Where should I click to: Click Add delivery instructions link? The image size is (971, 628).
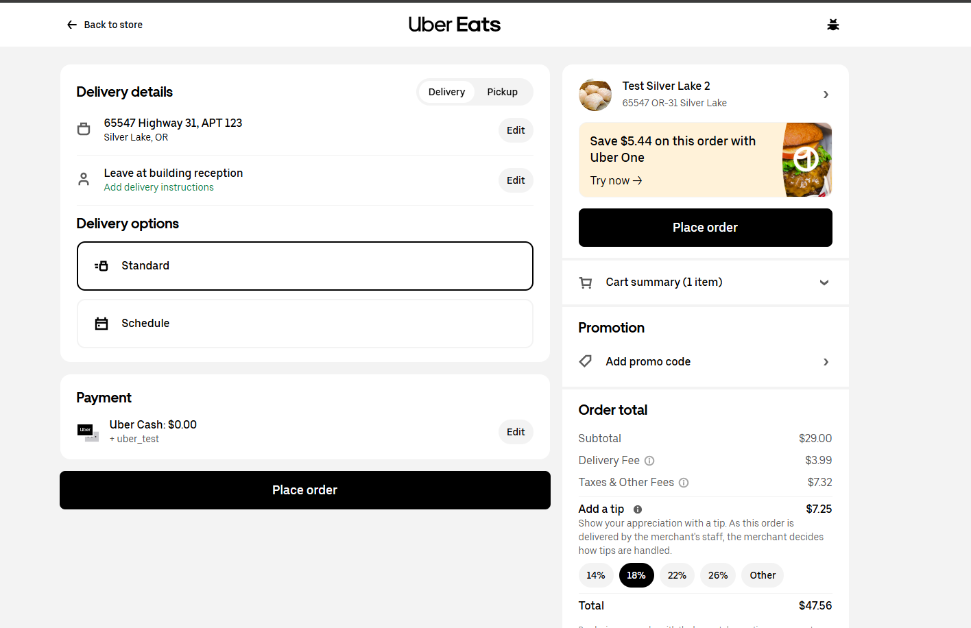pyautogui.click(x=158, y=187)
